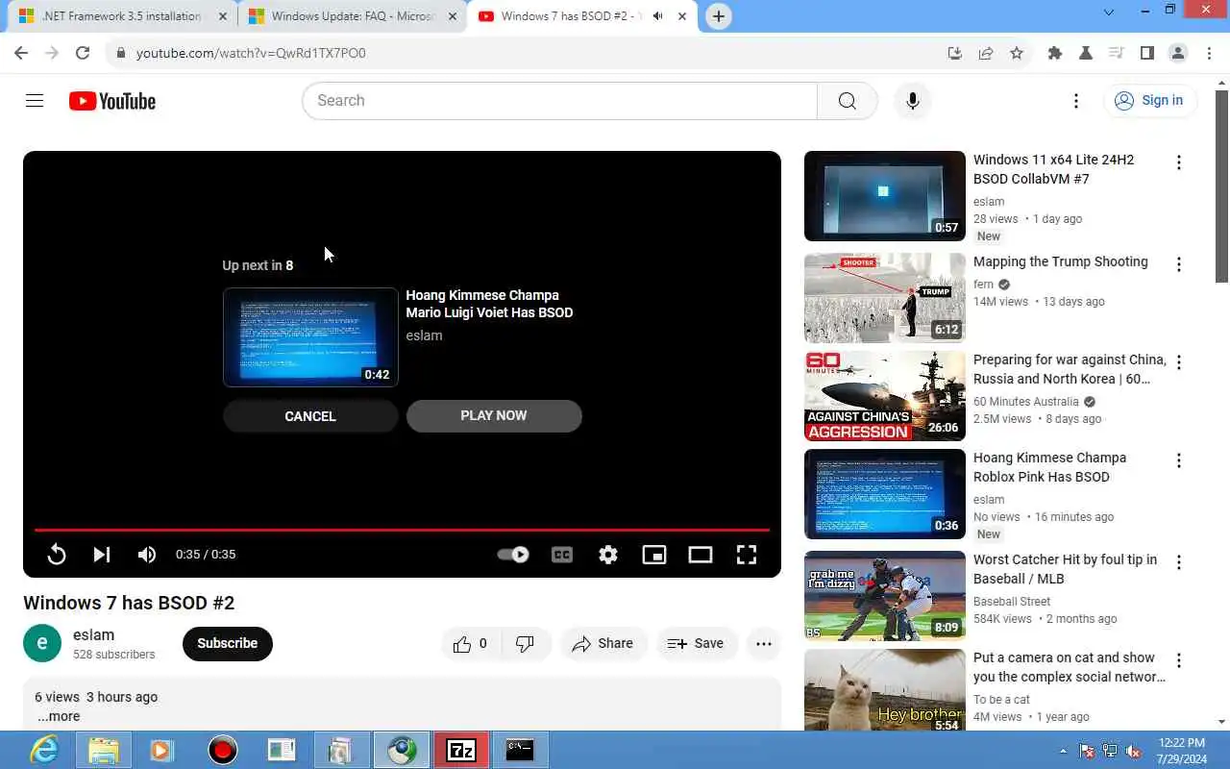Switch to Windows Update FAQ tab
This screenshot has width=1230, height=769.
tap(352, 16)
